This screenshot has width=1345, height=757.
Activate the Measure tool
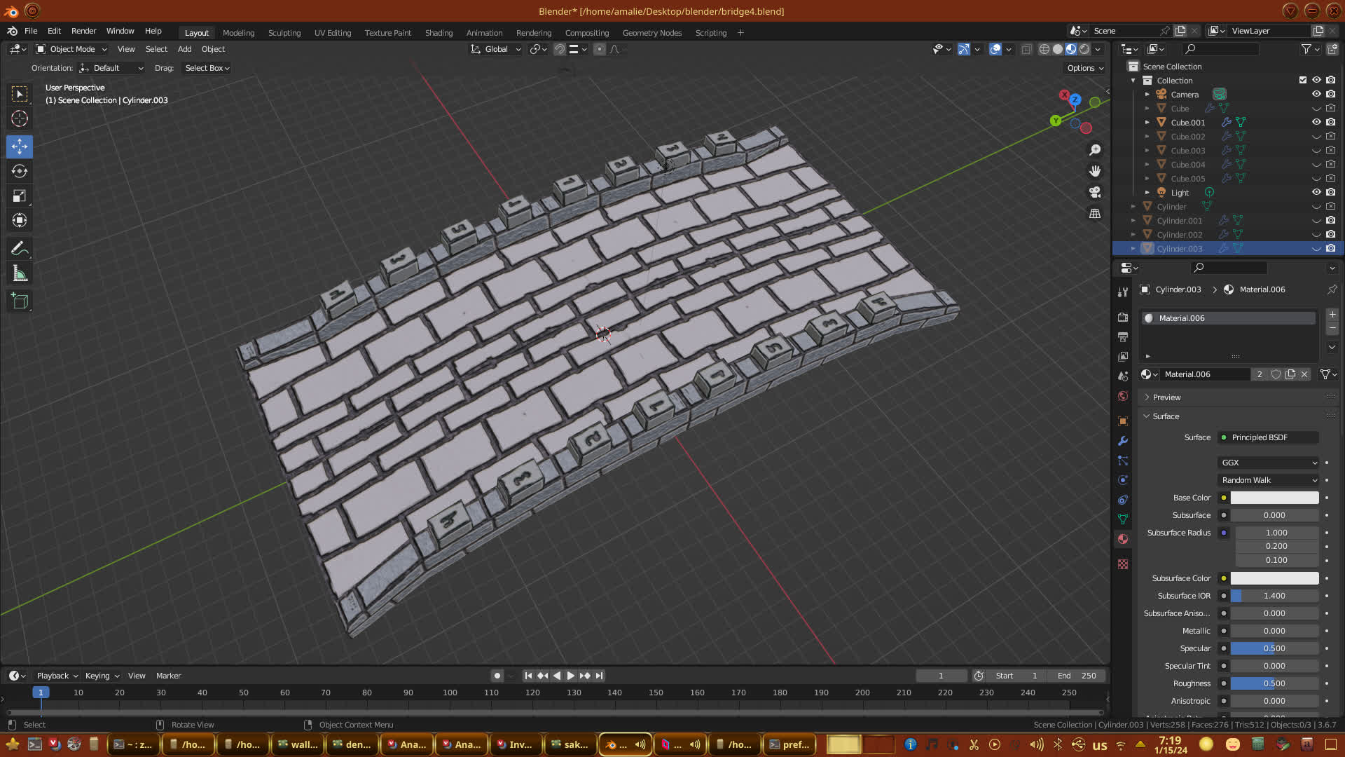pyautogui.click(x=20, y=274)
